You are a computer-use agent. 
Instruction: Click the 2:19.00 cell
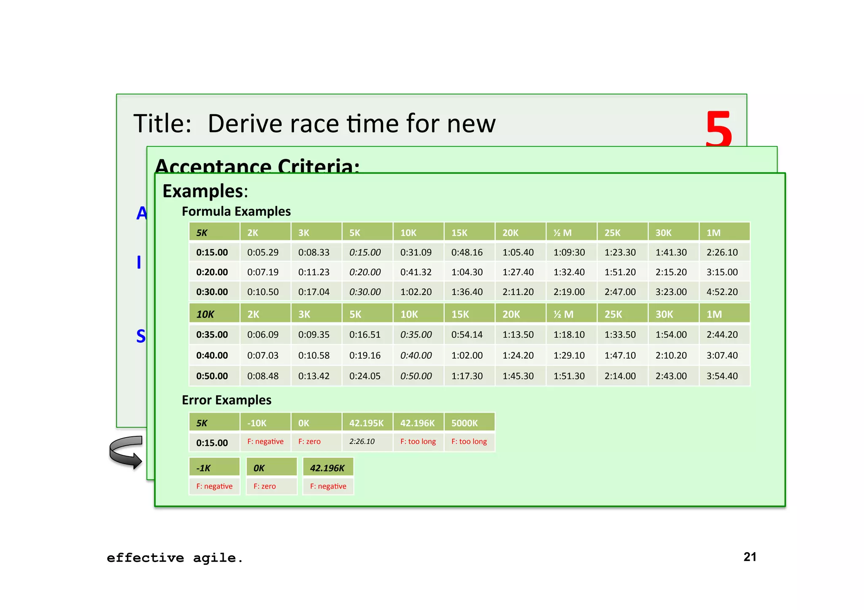[x=571, y=292]
